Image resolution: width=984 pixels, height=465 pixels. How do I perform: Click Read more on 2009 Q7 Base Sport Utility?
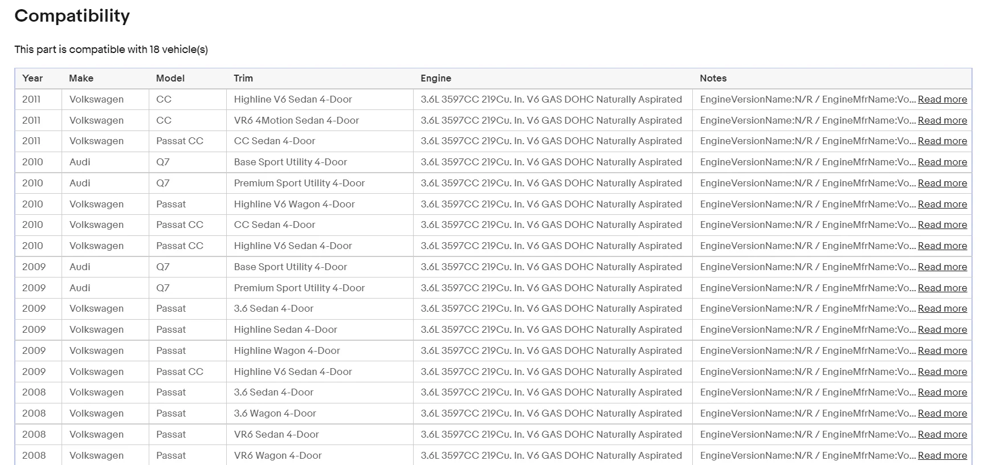click(942, 267)
